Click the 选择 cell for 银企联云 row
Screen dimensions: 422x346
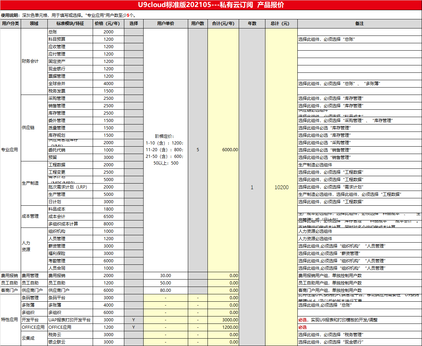click(133, 342)
